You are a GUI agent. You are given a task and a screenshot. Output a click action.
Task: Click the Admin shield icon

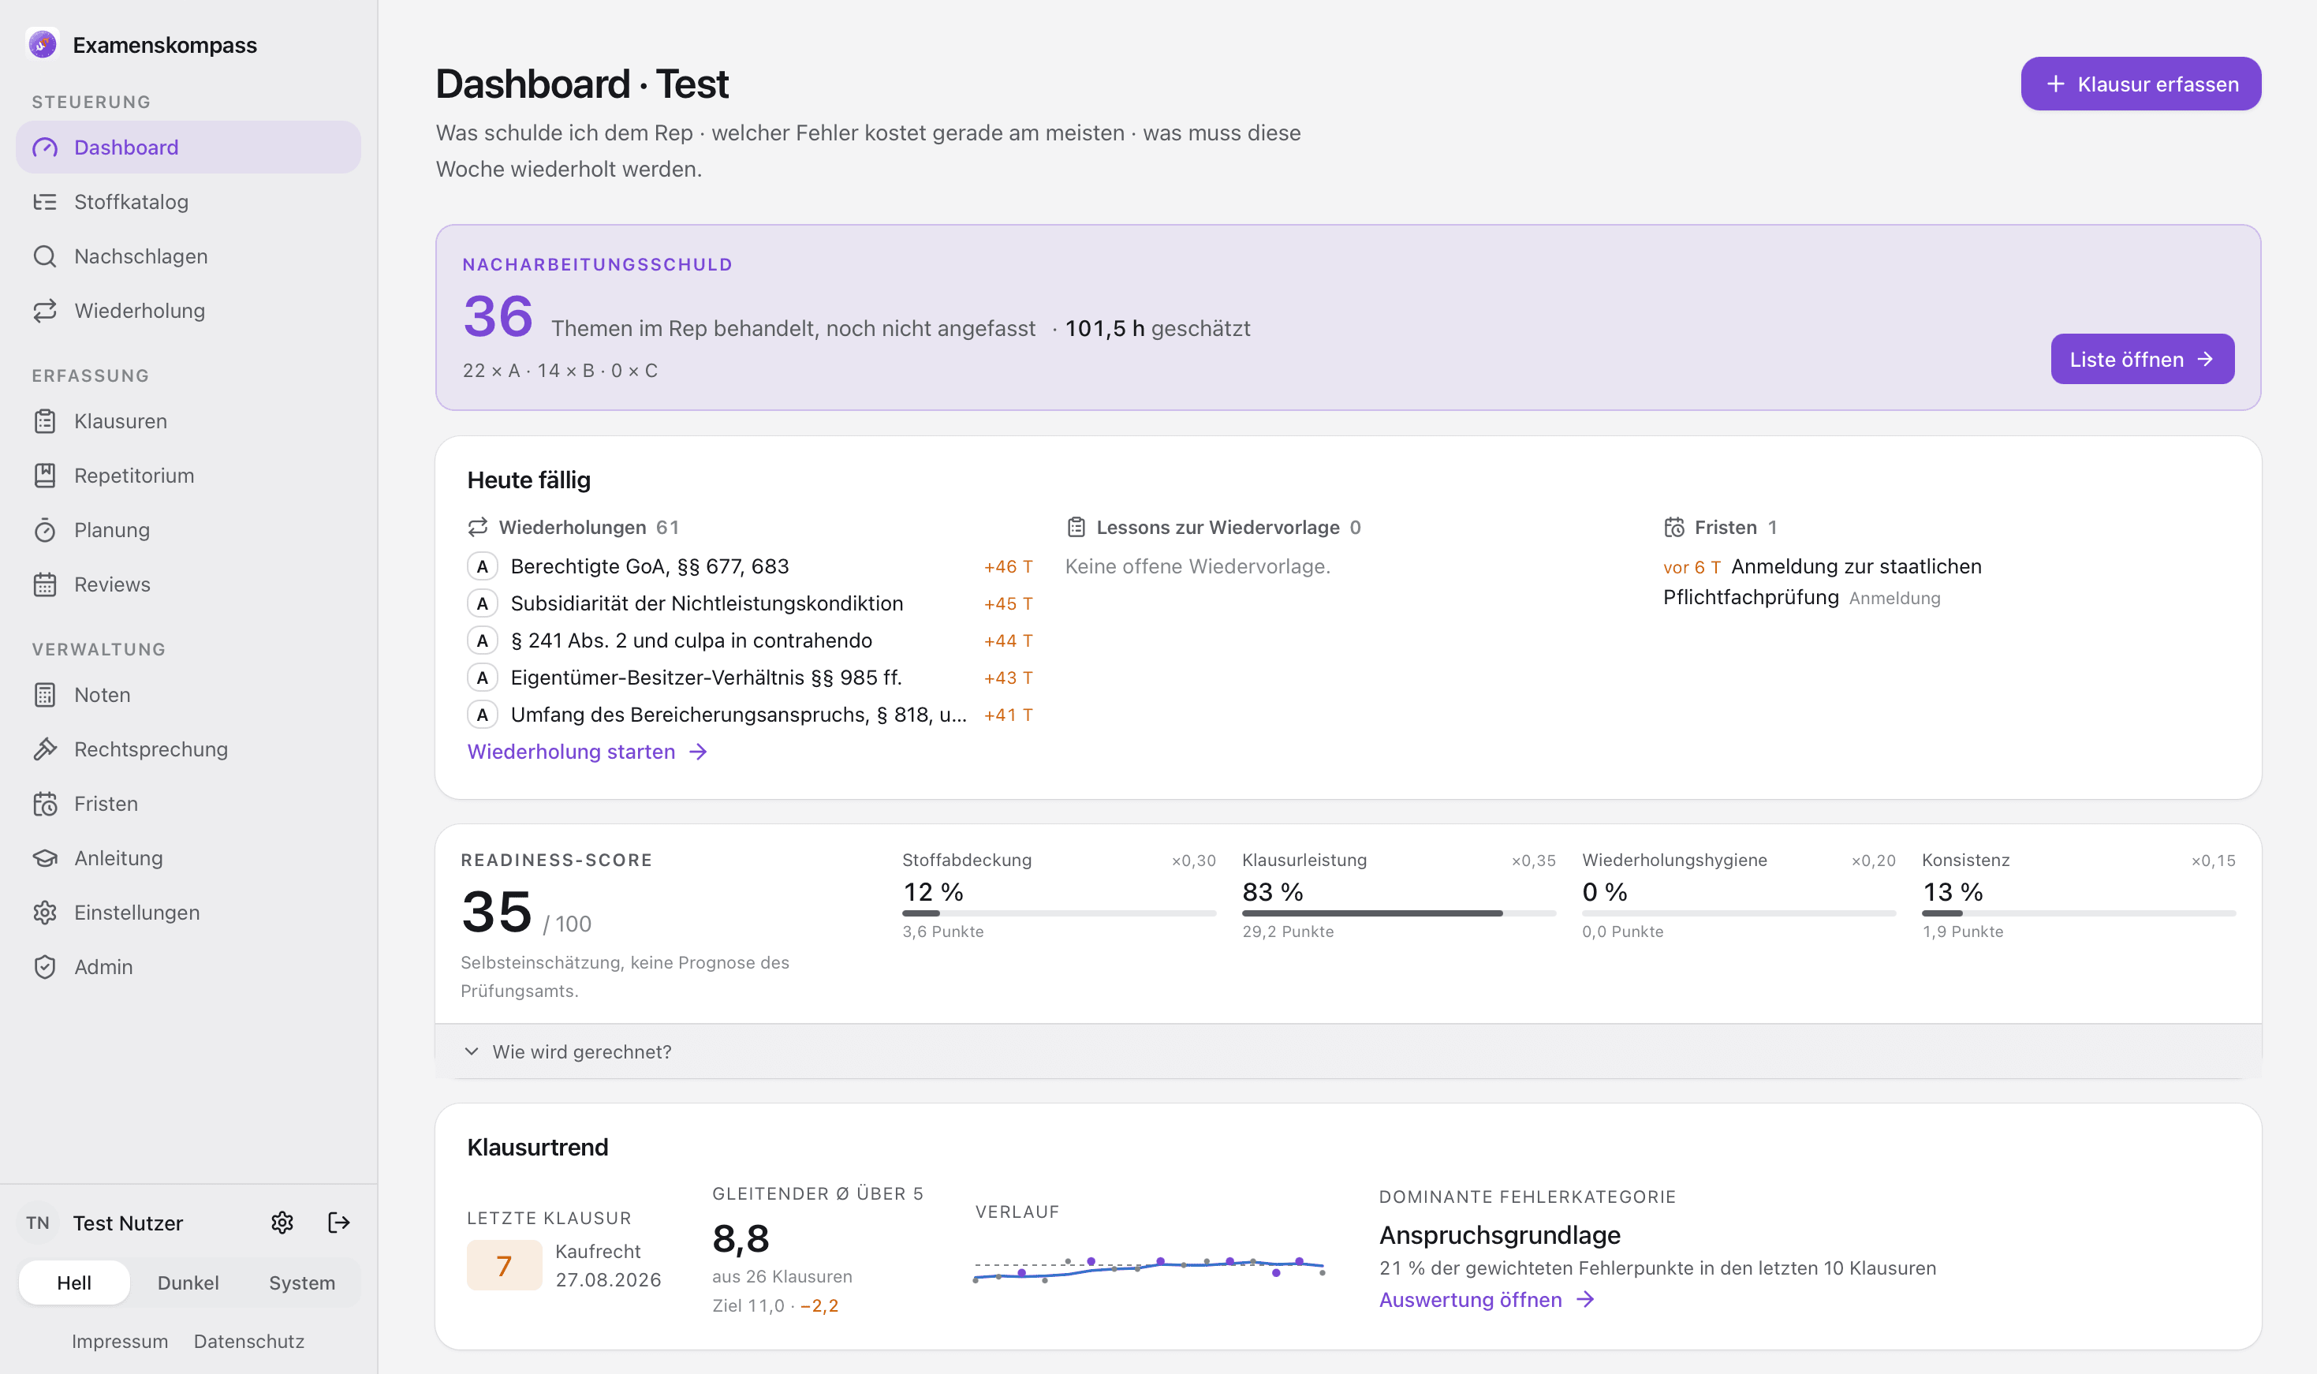point(44,968)
